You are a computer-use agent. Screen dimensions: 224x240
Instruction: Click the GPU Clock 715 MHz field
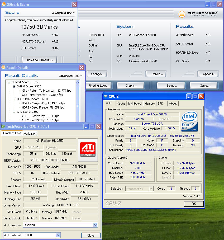31,211
